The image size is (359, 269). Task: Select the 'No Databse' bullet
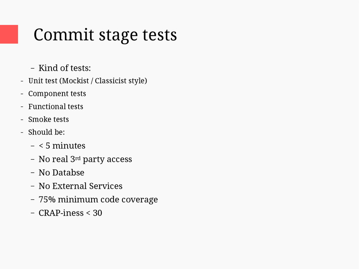click(61, 173)
